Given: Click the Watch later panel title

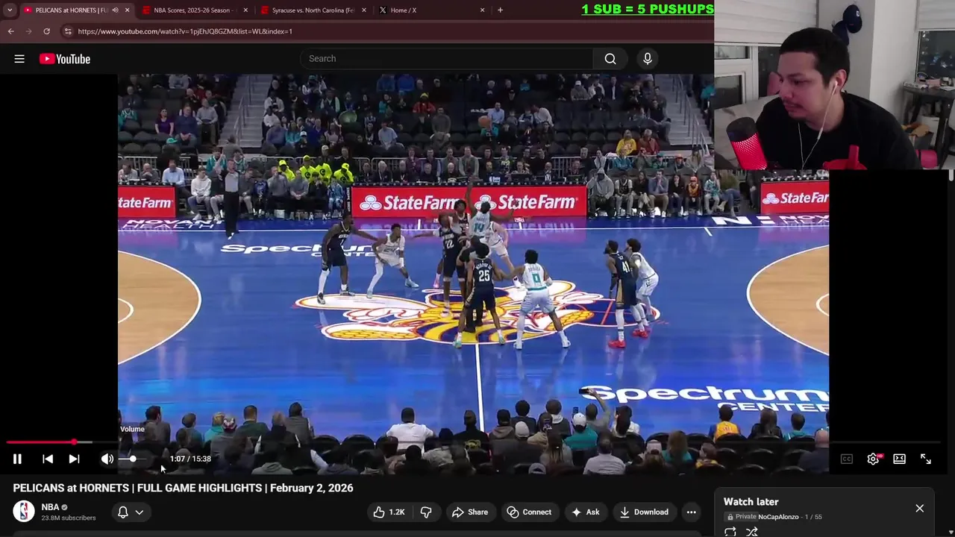Looking at the screenshot, I should (x=751, y=502).
